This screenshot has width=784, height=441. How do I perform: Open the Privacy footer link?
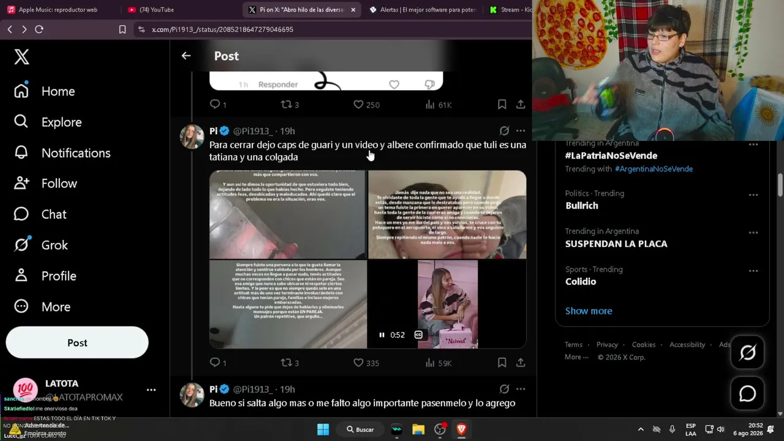pos(607,345)
